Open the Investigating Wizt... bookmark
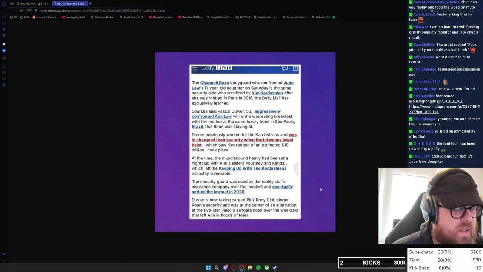This screenshot has width=483, height=272. (74, 17)
